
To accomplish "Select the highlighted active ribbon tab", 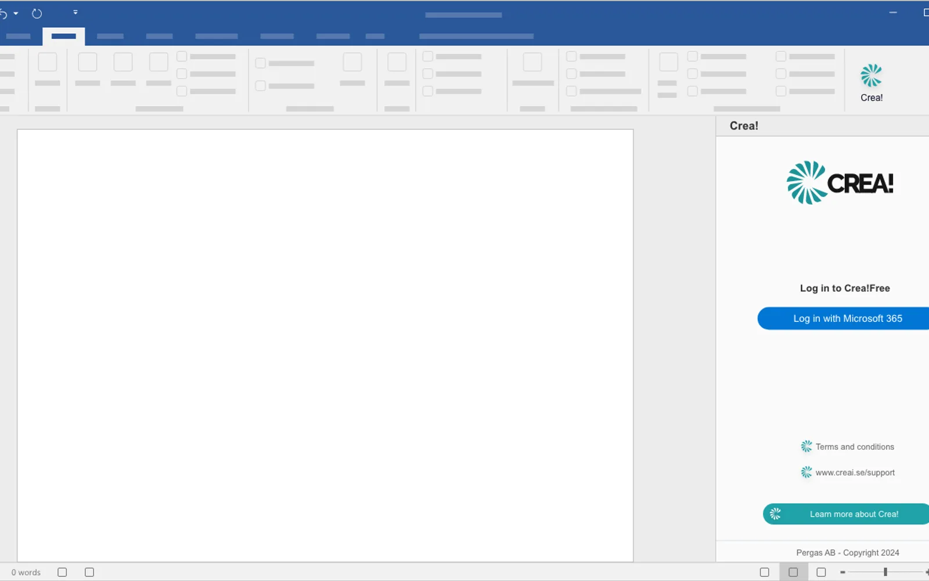I will point(64,36).
